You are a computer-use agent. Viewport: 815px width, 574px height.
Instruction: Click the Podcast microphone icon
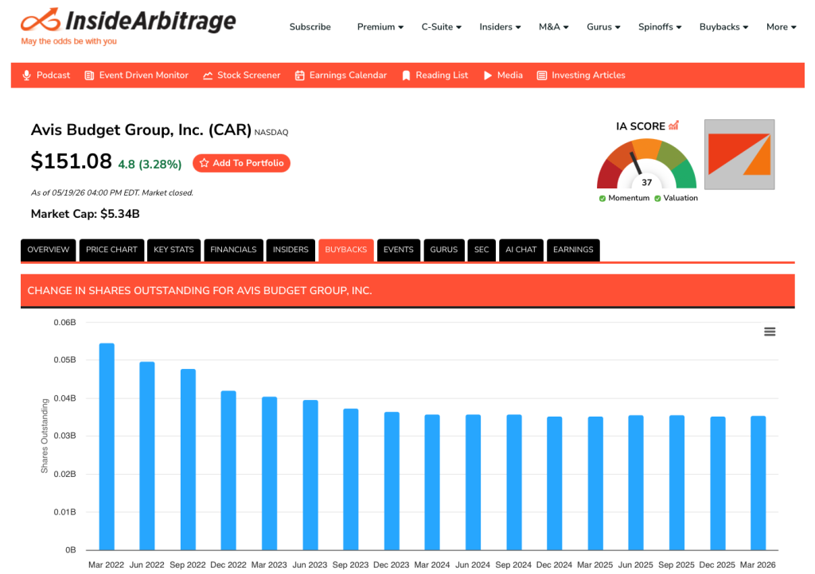pos(26,76)
